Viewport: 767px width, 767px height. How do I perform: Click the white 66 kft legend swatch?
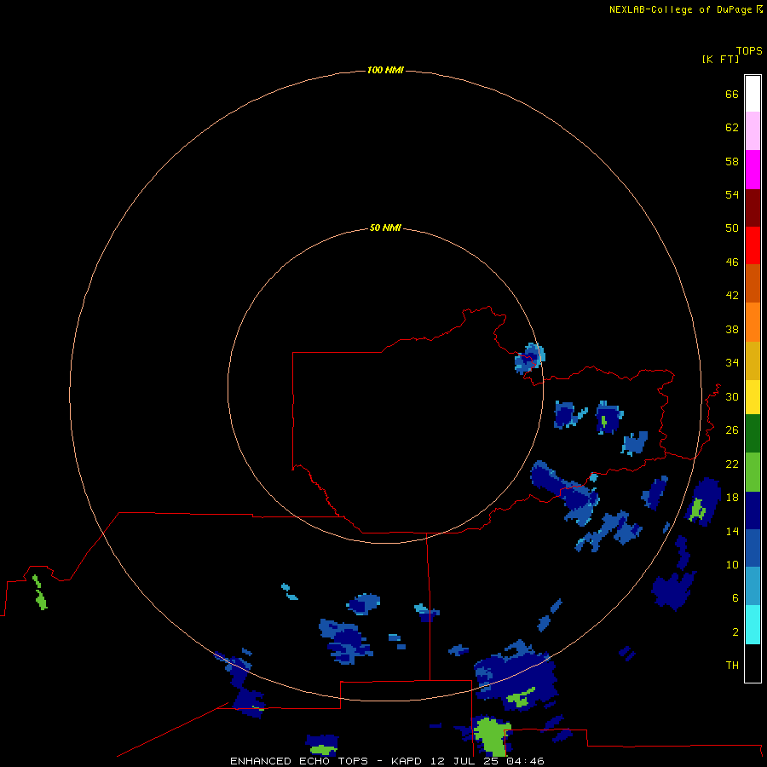[x=753, y=94]
